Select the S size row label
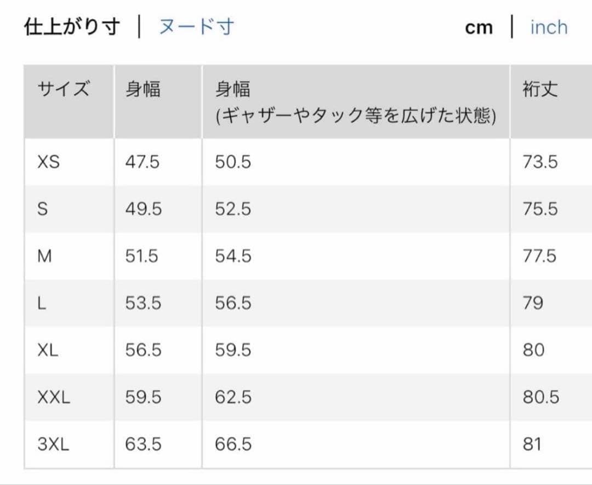This screenshot has width=592, height=485. point(43,209)
